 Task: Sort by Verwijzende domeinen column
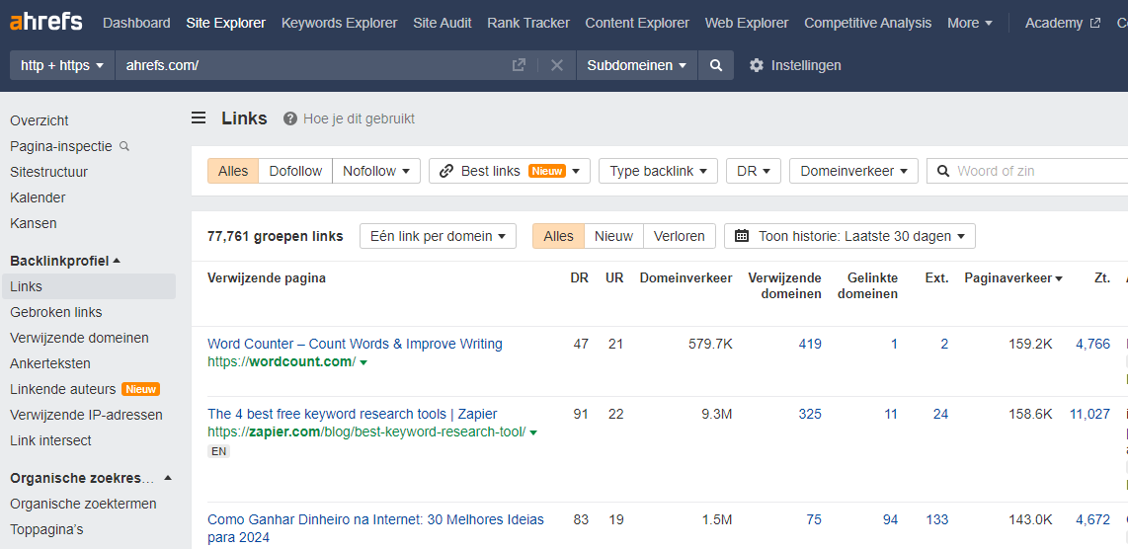[x=785, y=285]
